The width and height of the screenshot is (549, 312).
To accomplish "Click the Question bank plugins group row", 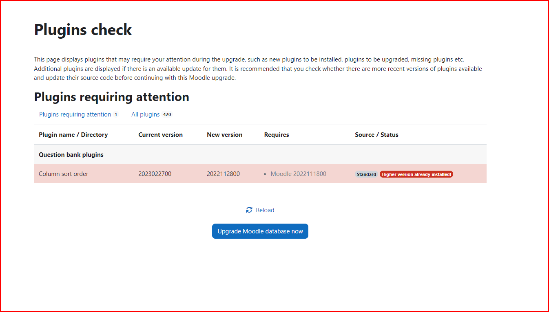I will click(x=260, y=155).
